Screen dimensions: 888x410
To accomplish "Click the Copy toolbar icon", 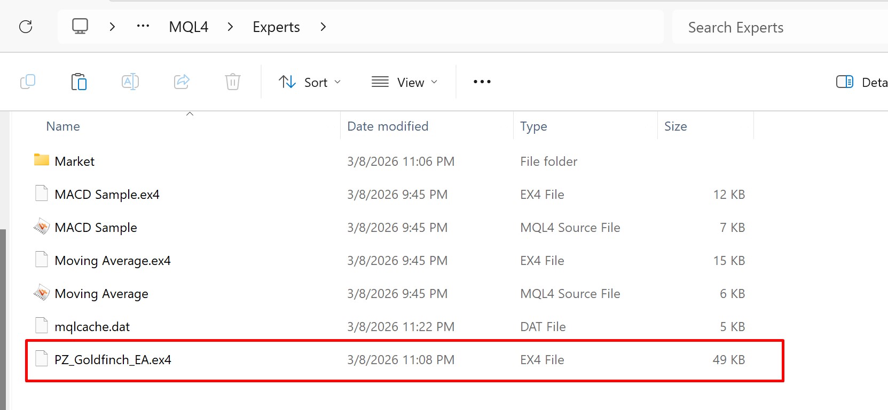I will point(28,82).
